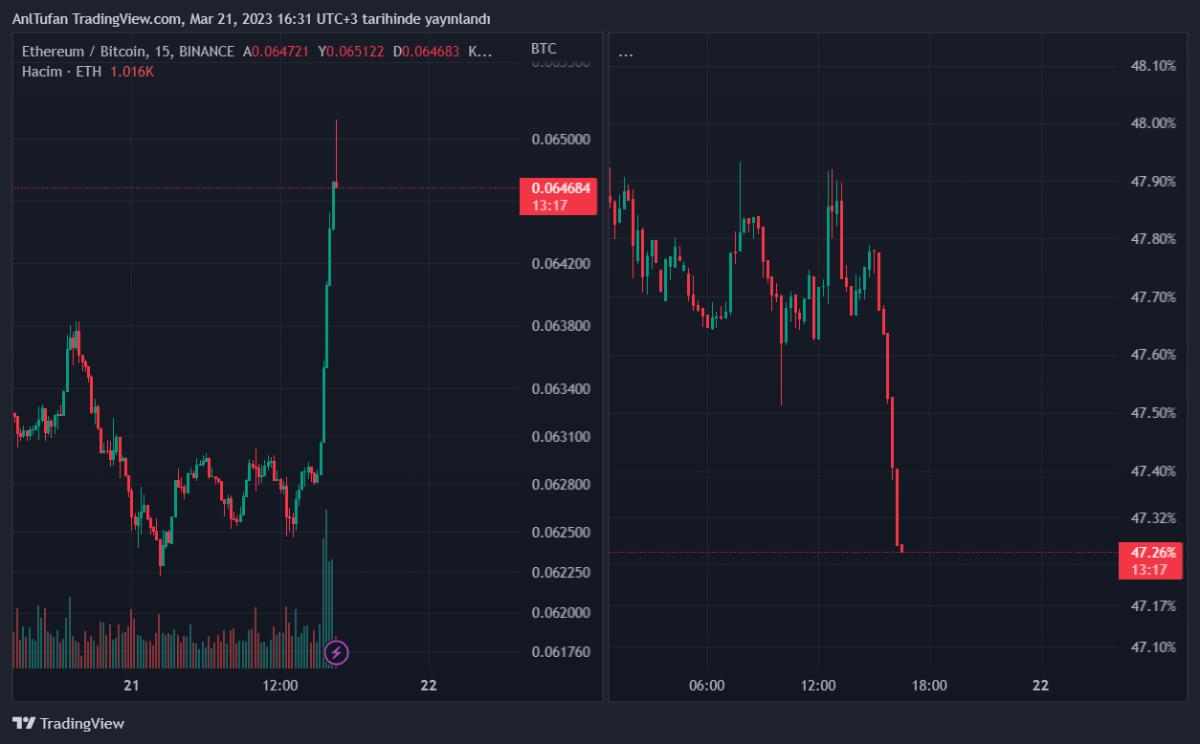Click the 0.065000 price scale label
Screen dimensions: 1200x744
click(561, 140)
